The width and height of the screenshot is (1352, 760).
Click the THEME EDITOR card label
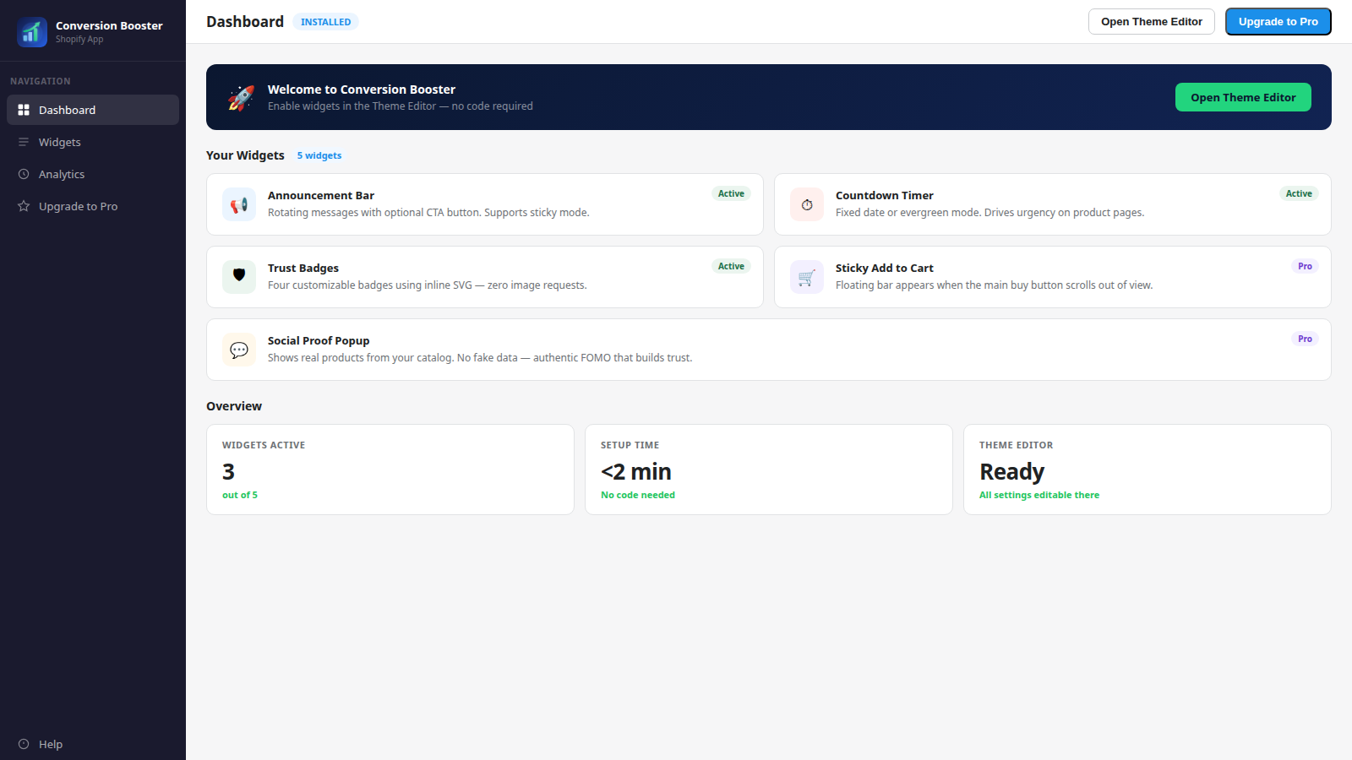point(1016,445)
